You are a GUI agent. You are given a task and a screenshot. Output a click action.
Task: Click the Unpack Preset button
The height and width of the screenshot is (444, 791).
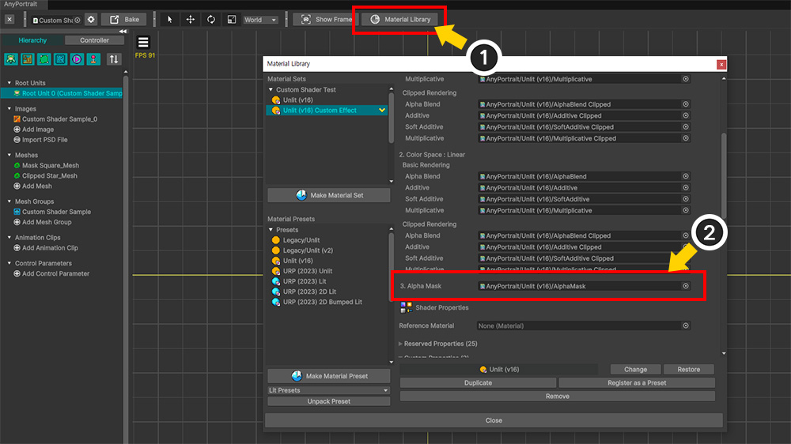pyautogui.click(x=328, y=401)
